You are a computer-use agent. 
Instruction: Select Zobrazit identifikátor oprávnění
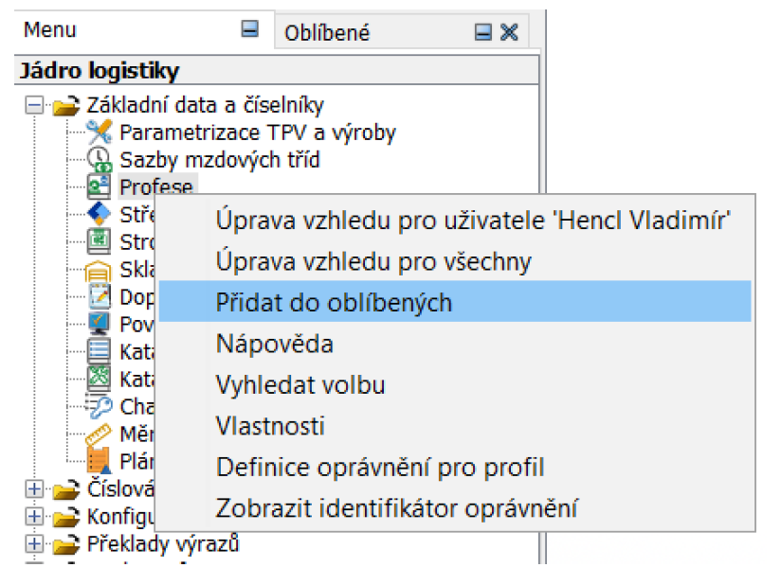(396, 507)
